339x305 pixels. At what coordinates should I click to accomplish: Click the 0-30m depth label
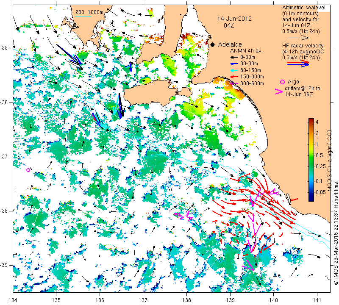click(x=247, y=57)
